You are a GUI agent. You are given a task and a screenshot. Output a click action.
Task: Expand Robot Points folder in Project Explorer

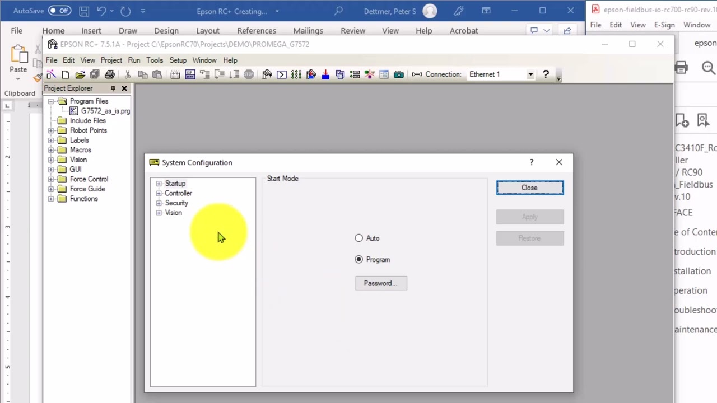(x=51, y=130)
